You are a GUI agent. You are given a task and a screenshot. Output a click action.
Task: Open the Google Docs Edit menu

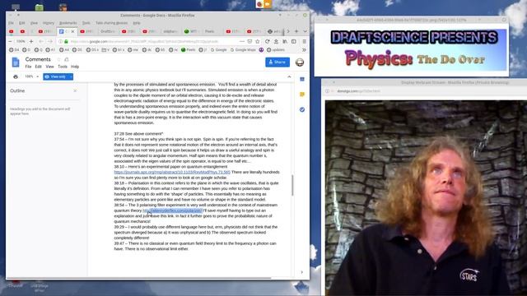coord(39,67)
